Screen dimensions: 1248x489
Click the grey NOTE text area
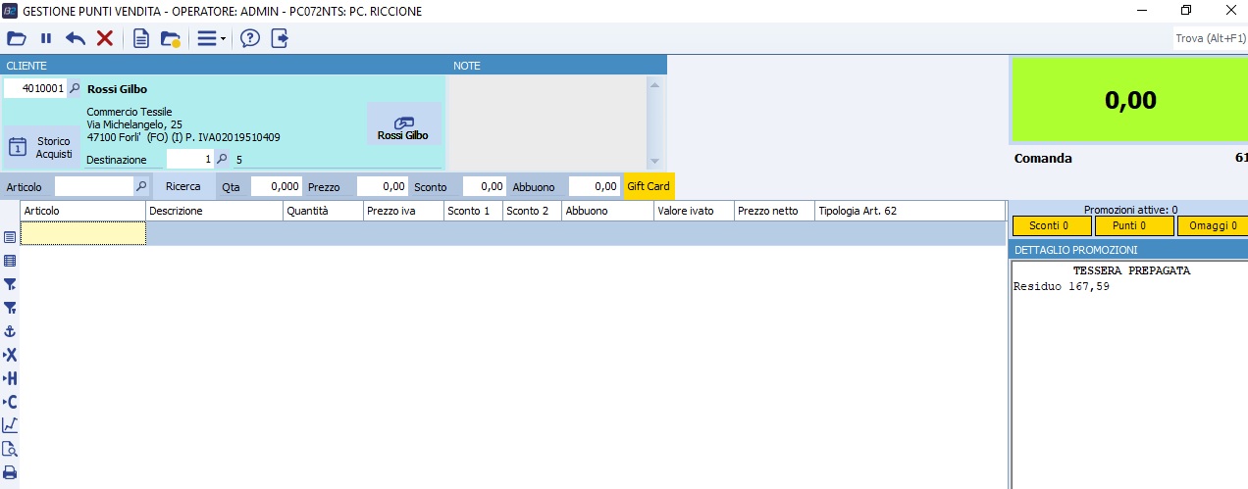point(547,122)
